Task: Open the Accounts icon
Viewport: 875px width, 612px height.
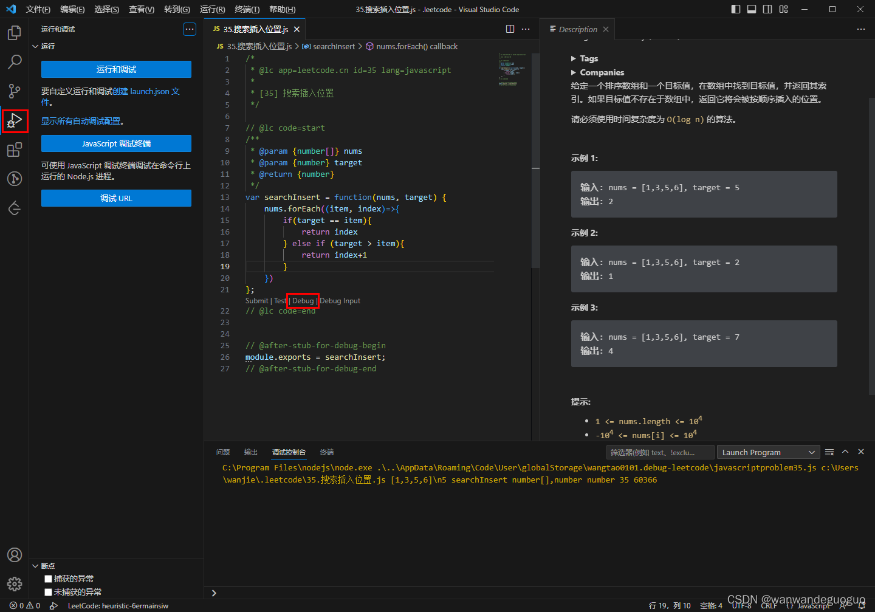Action: [x=15, y=555]
